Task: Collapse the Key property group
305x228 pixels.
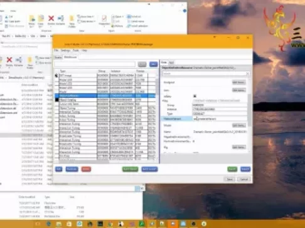Action: click(164, 101)
